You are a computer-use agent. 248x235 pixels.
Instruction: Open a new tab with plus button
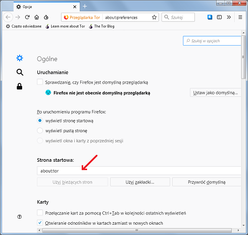coord(85,6)
